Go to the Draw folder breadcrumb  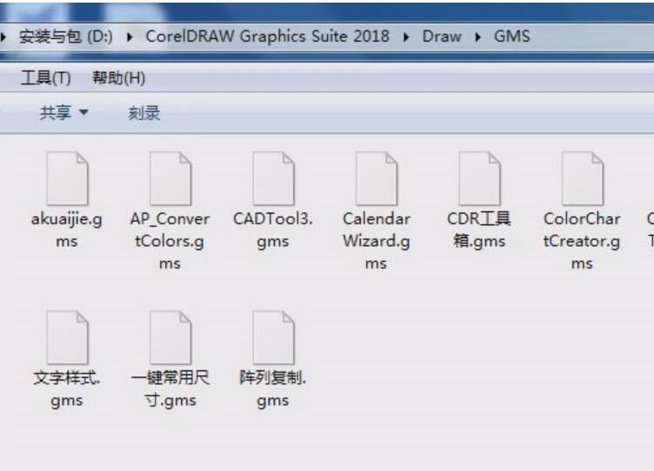click(x=442, y=36)
